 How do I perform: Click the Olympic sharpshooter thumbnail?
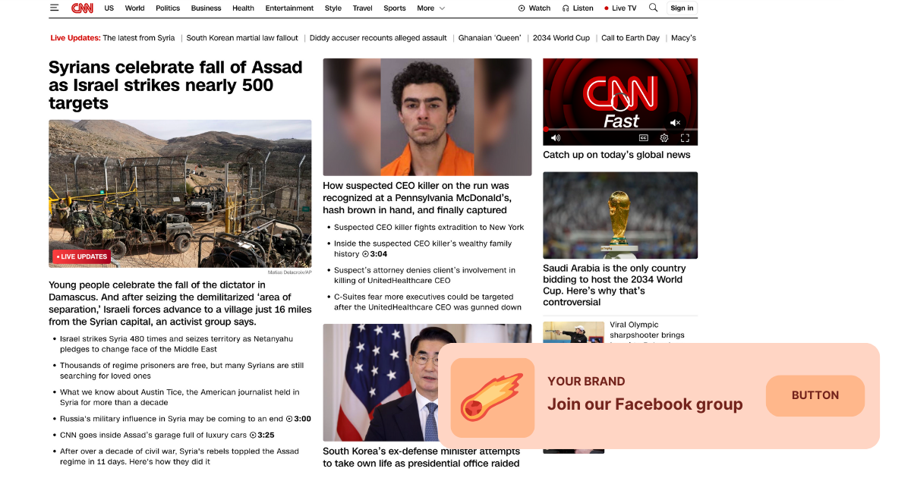pyautogui.click(x=573, y=332)
